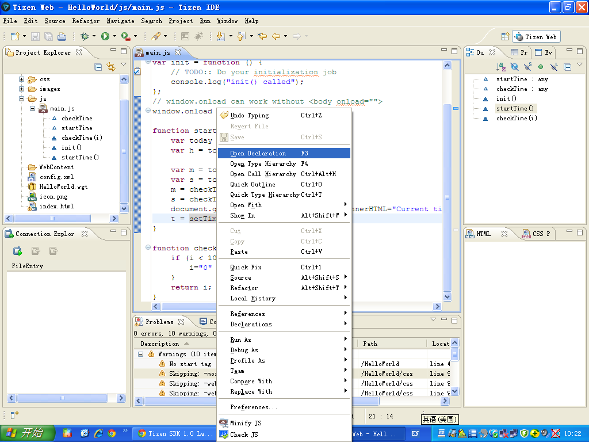Click the Print icon in the toolbar

click(62, 36)
